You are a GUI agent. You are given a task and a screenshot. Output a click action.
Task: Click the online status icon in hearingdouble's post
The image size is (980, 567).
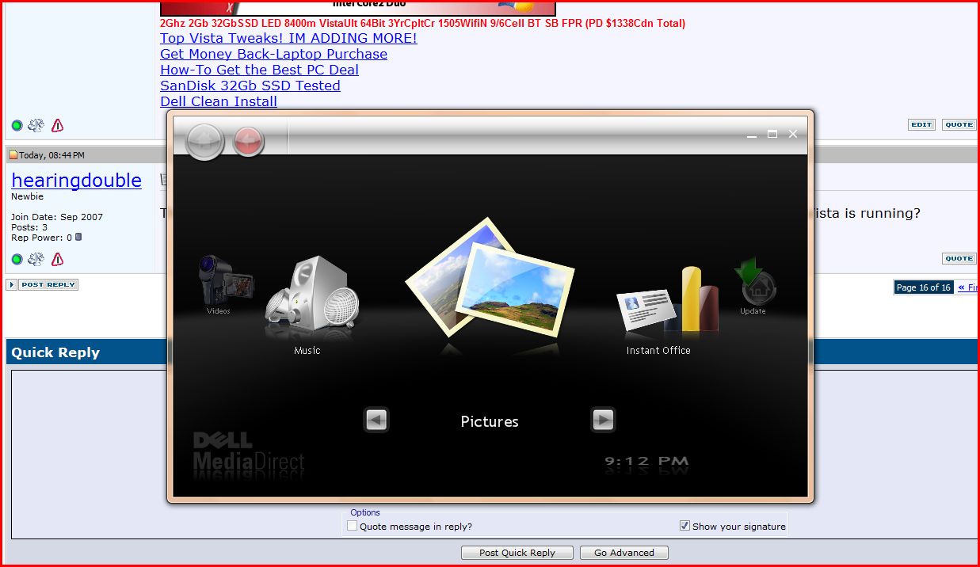17,259
